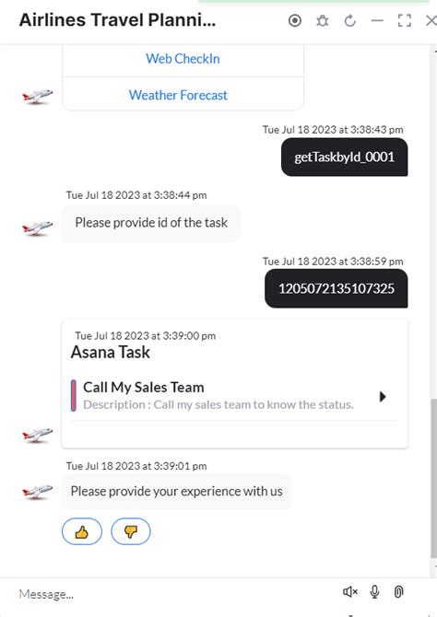Attach a file using paperclip icon
This screenshot has width=437, height=617.
pos(399,591)
